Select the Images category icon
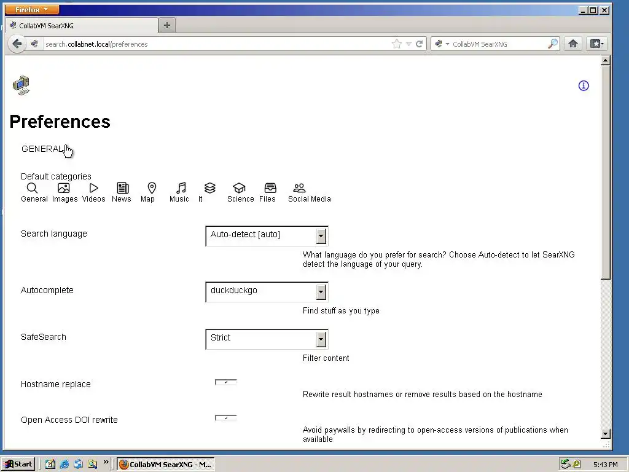Image resolution: width=629 pixels, height=472 pixels. pyautogui.click(x=63, y=188)
